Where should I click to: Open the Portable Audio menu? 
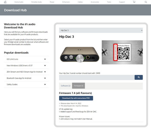pos(37,2)
